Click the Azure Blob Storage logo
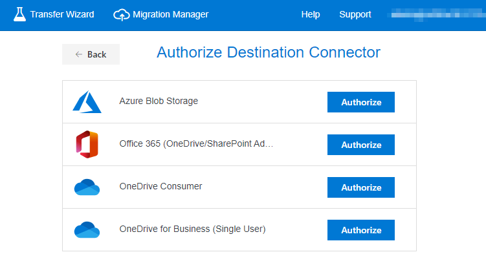The width and height of the screenshot is (486, 263). click(x=87, y=102)
